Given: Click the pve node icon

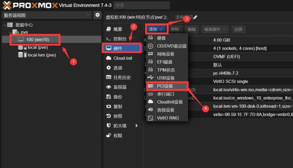Looking at the screenshot, I should [x=16, y=32].
